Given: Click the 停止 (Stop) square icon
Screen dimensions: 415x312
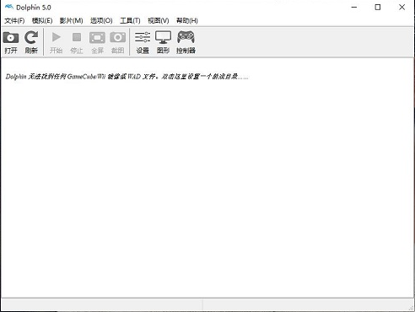Looking at the screenshot, I should click(77, 37).
